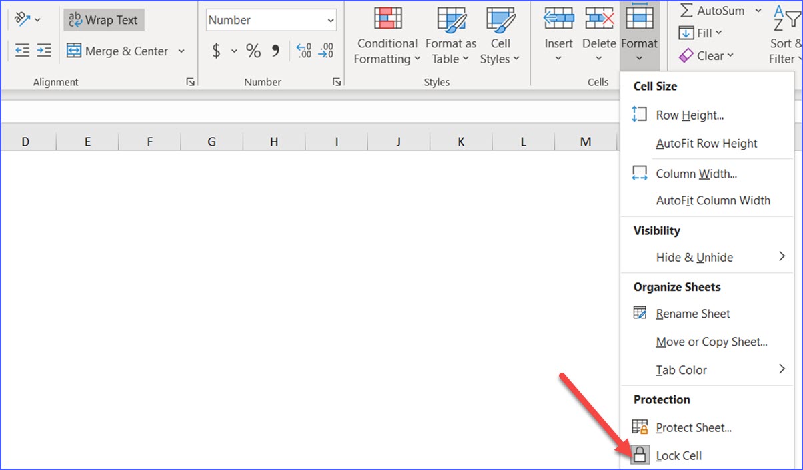Image resolution: width=803 pixels, height=470 pixels.
Task: Click the Increase Indent icon
Action: pos(43,50)
